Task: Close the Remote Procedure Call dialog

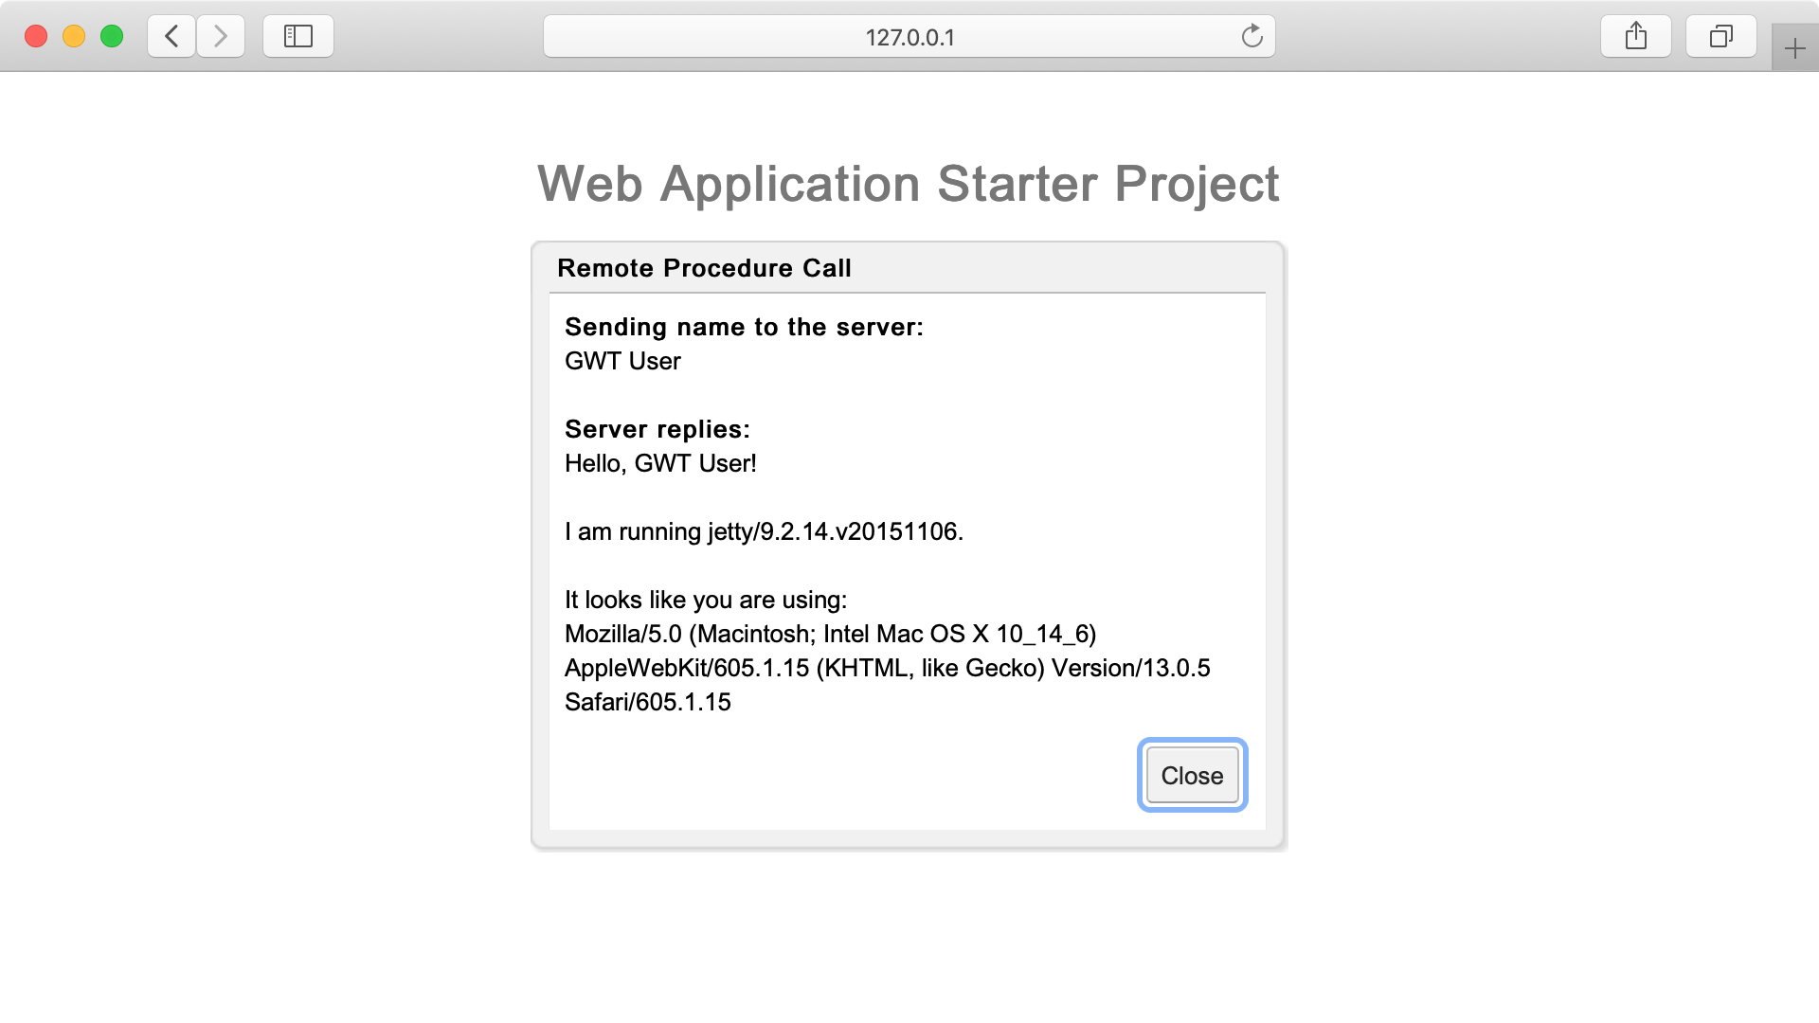Action: (1192, 775)
